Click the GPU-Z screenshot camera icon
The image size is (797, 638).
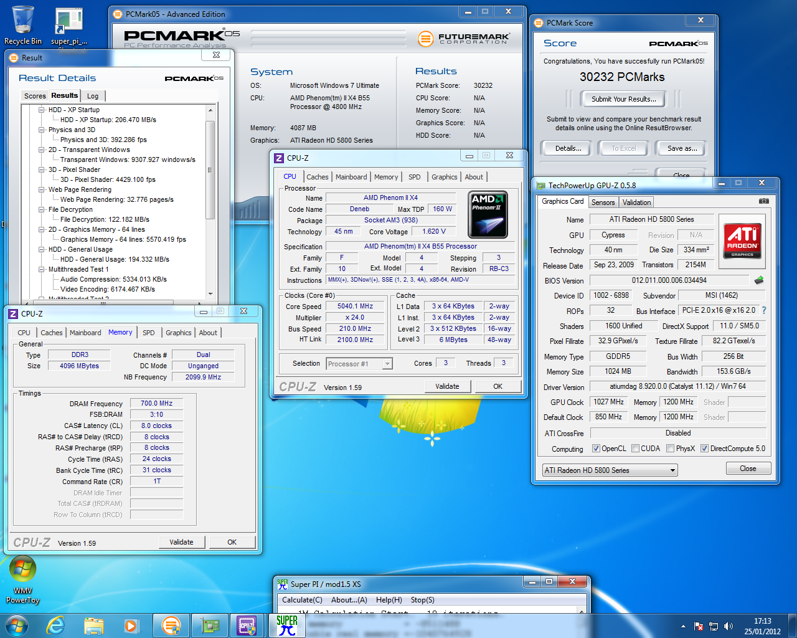tap(763, 201)
